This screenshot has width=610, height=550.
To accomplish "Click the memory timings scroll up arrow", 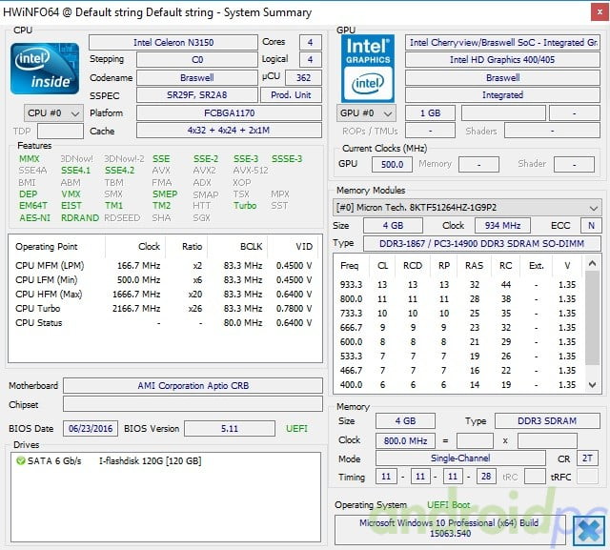I will (x=592, y=263).
